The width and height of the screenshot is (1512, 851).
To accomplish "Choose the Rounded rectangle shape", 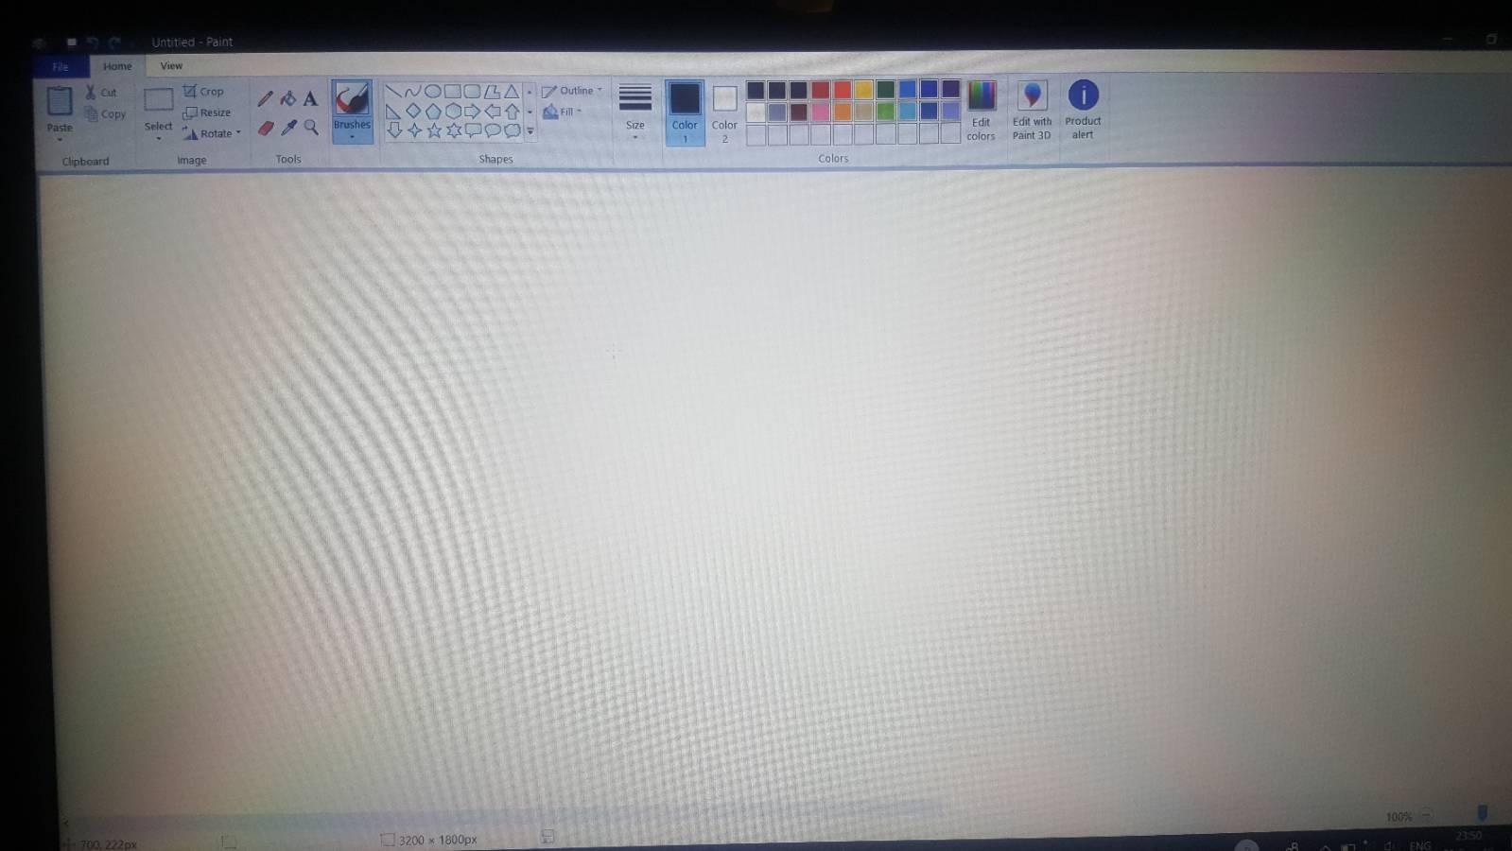I will pyautogui.click(x=472, y=92).
